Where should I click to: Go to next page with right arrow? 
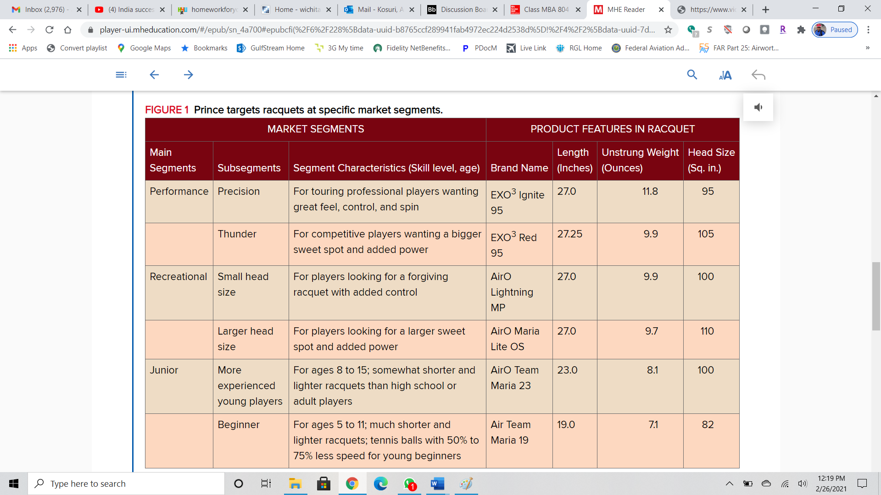tap(188, 75)
